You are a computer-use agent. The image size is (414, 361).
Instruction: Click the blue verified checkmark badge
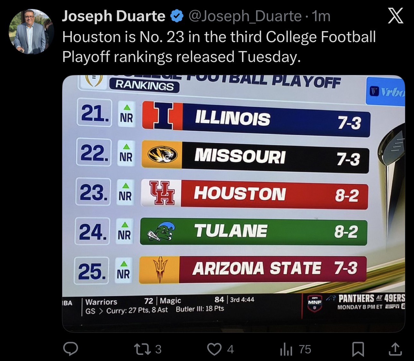177,16
